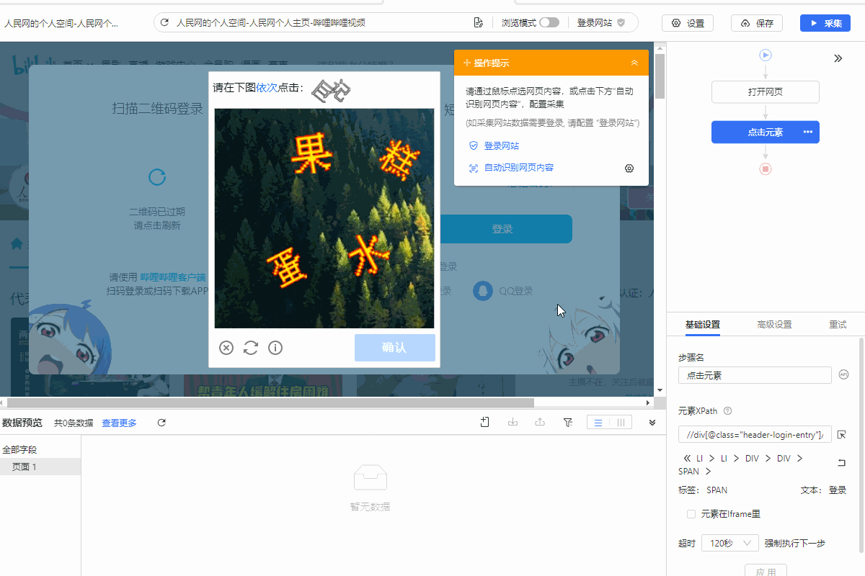Viewport: 865px width, 576px height.
Task: Switch to the 重试 tab
Action: 838,325
